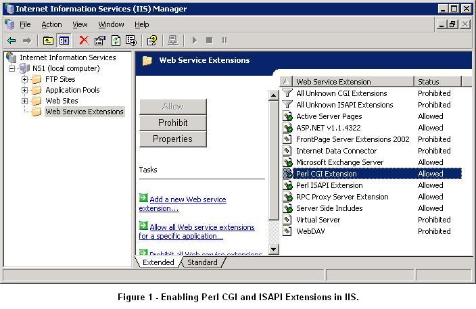Select Web Service Extensions in the tree
Image resolution: width=476 pixels, height=309 pixels.
85,112
